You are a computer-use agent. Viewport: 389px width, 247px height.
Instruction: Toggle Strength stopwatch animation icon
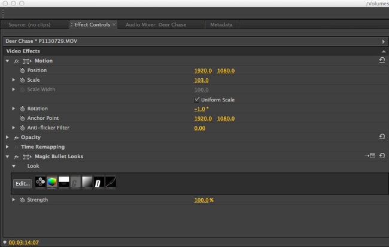pos(22,200)
